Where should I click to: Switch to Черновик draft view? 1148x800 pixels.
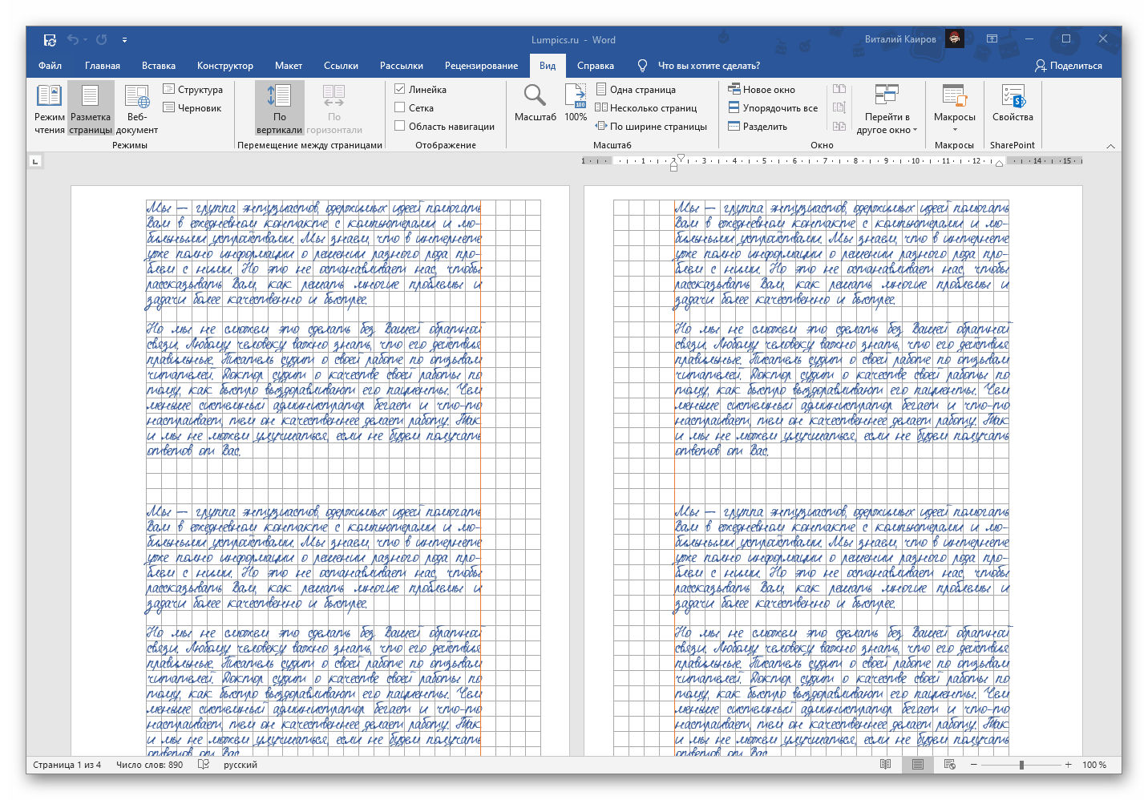(192, 108)
